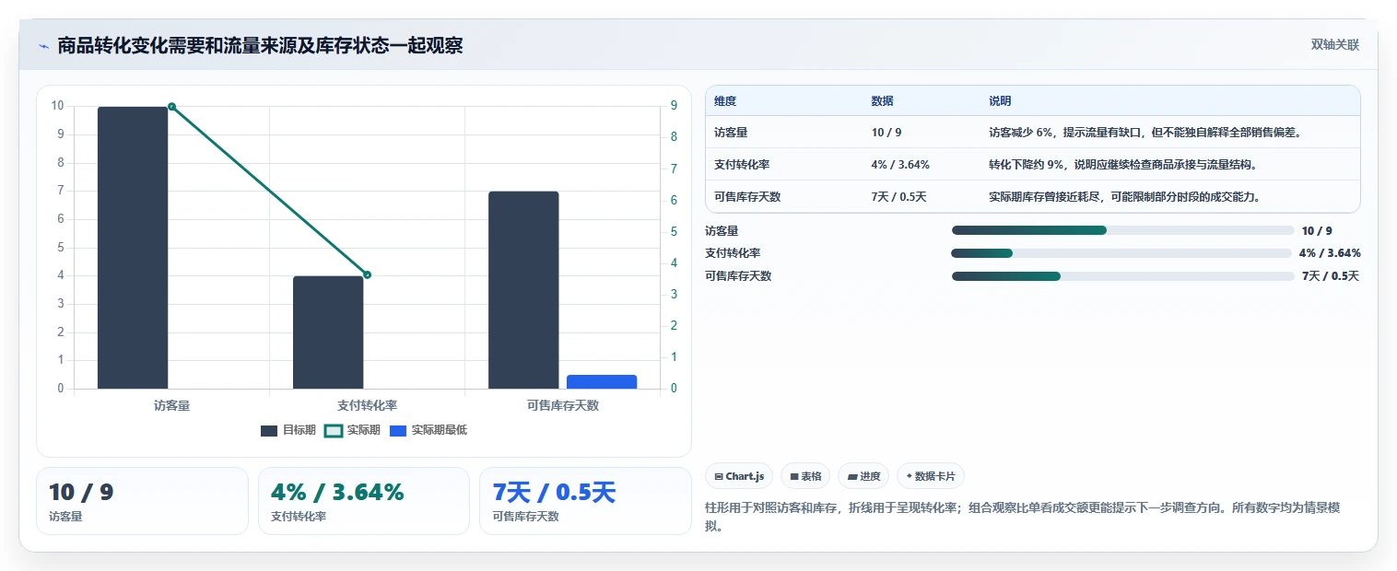Click the 访客量 target bar in chart
The width and height of the screenshot is (1397, 571).
[x=133, y=248]
